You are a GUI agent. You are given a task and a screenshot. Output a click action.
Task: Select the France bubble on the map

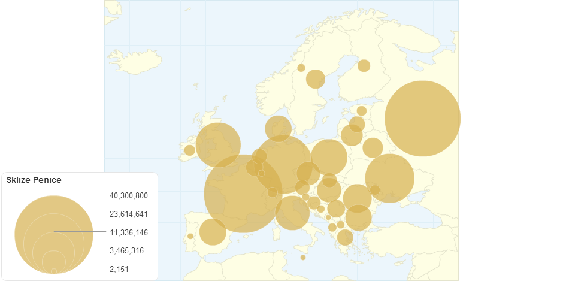click(x=243, y=193)
